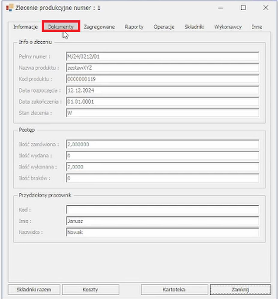
Task: Open the Inne tab
Action: pos(257,27)
